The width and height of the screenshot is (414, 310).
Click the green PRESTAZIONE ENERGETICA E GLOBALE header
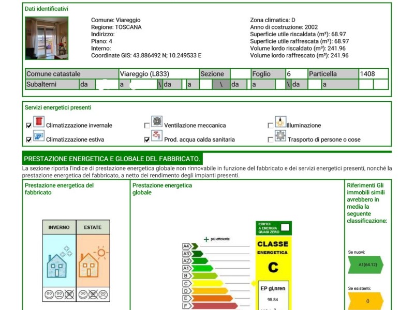coord(112,159)
